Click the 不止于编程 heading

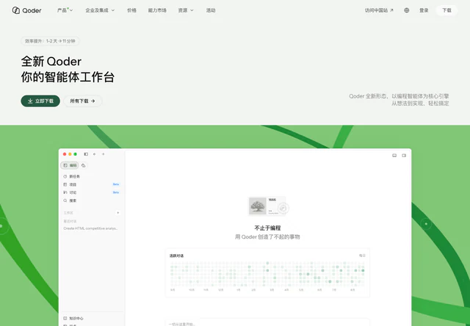point(267,228)
